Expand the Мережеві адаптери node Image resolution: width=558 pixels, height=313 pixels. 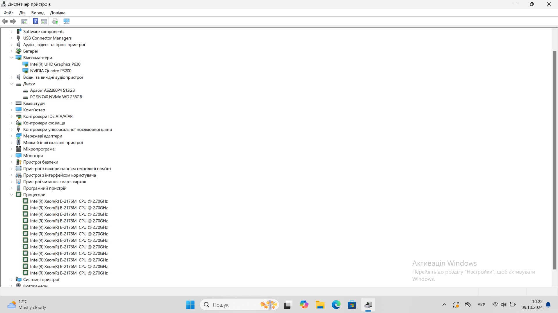[x=12, y=136]
